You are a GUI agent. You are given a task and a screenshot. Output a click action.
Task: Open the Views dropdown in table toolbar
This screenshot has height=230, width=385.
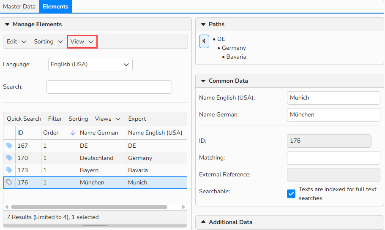[107, 119]
